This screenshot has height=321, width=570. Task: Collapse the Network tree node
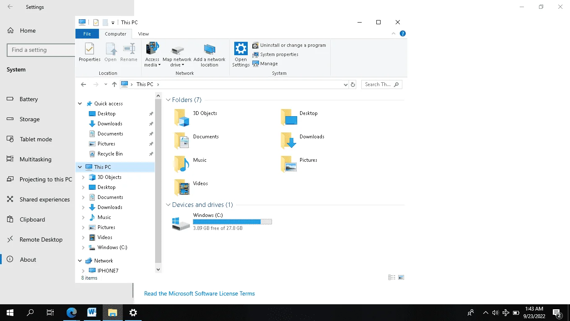tap(80, 261)
